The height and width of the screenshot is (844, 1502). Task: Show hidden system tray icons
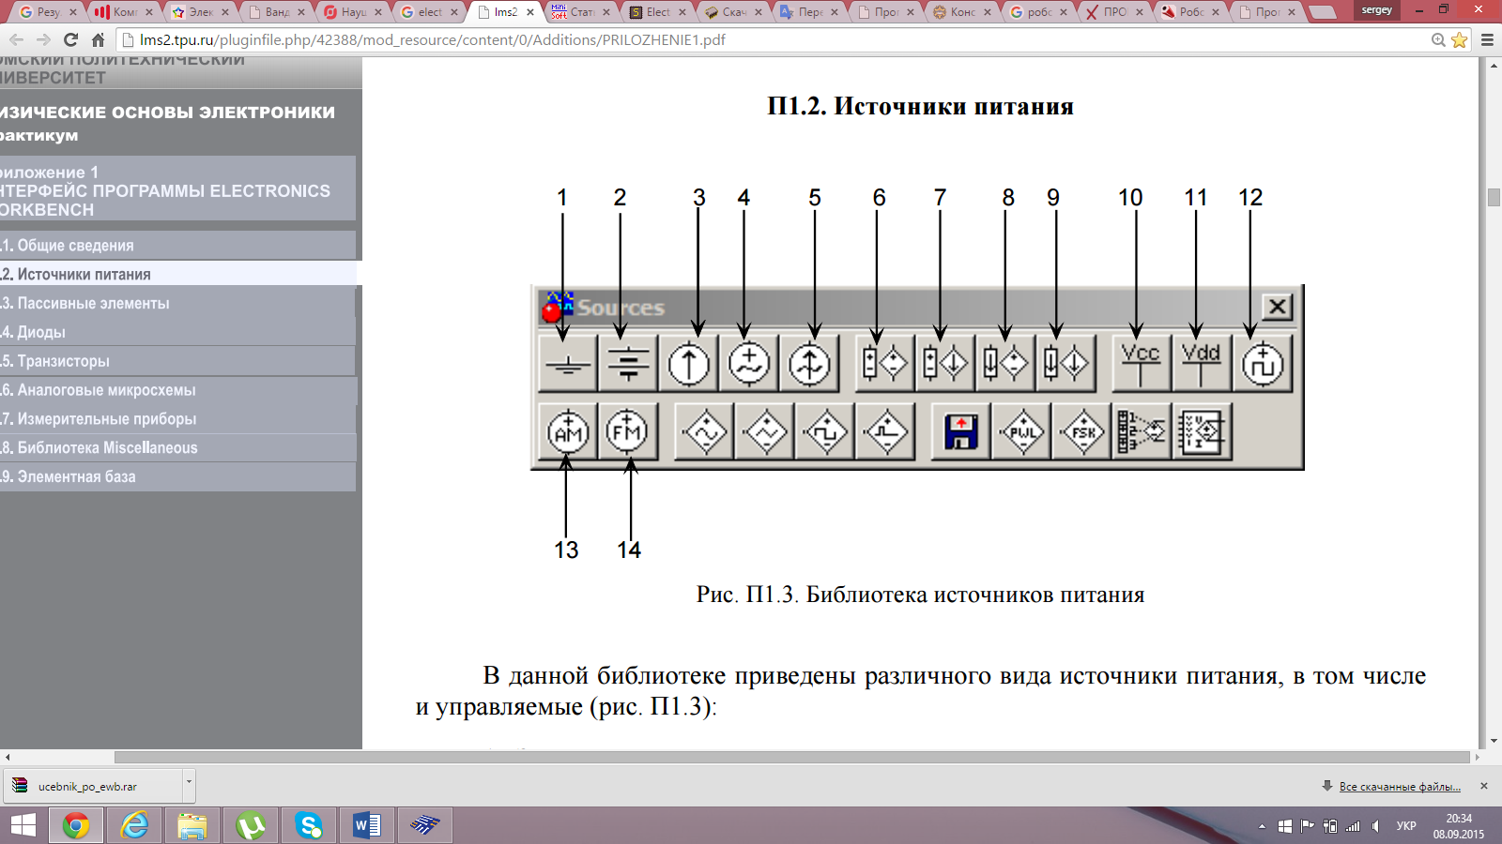pos(1262,826)
